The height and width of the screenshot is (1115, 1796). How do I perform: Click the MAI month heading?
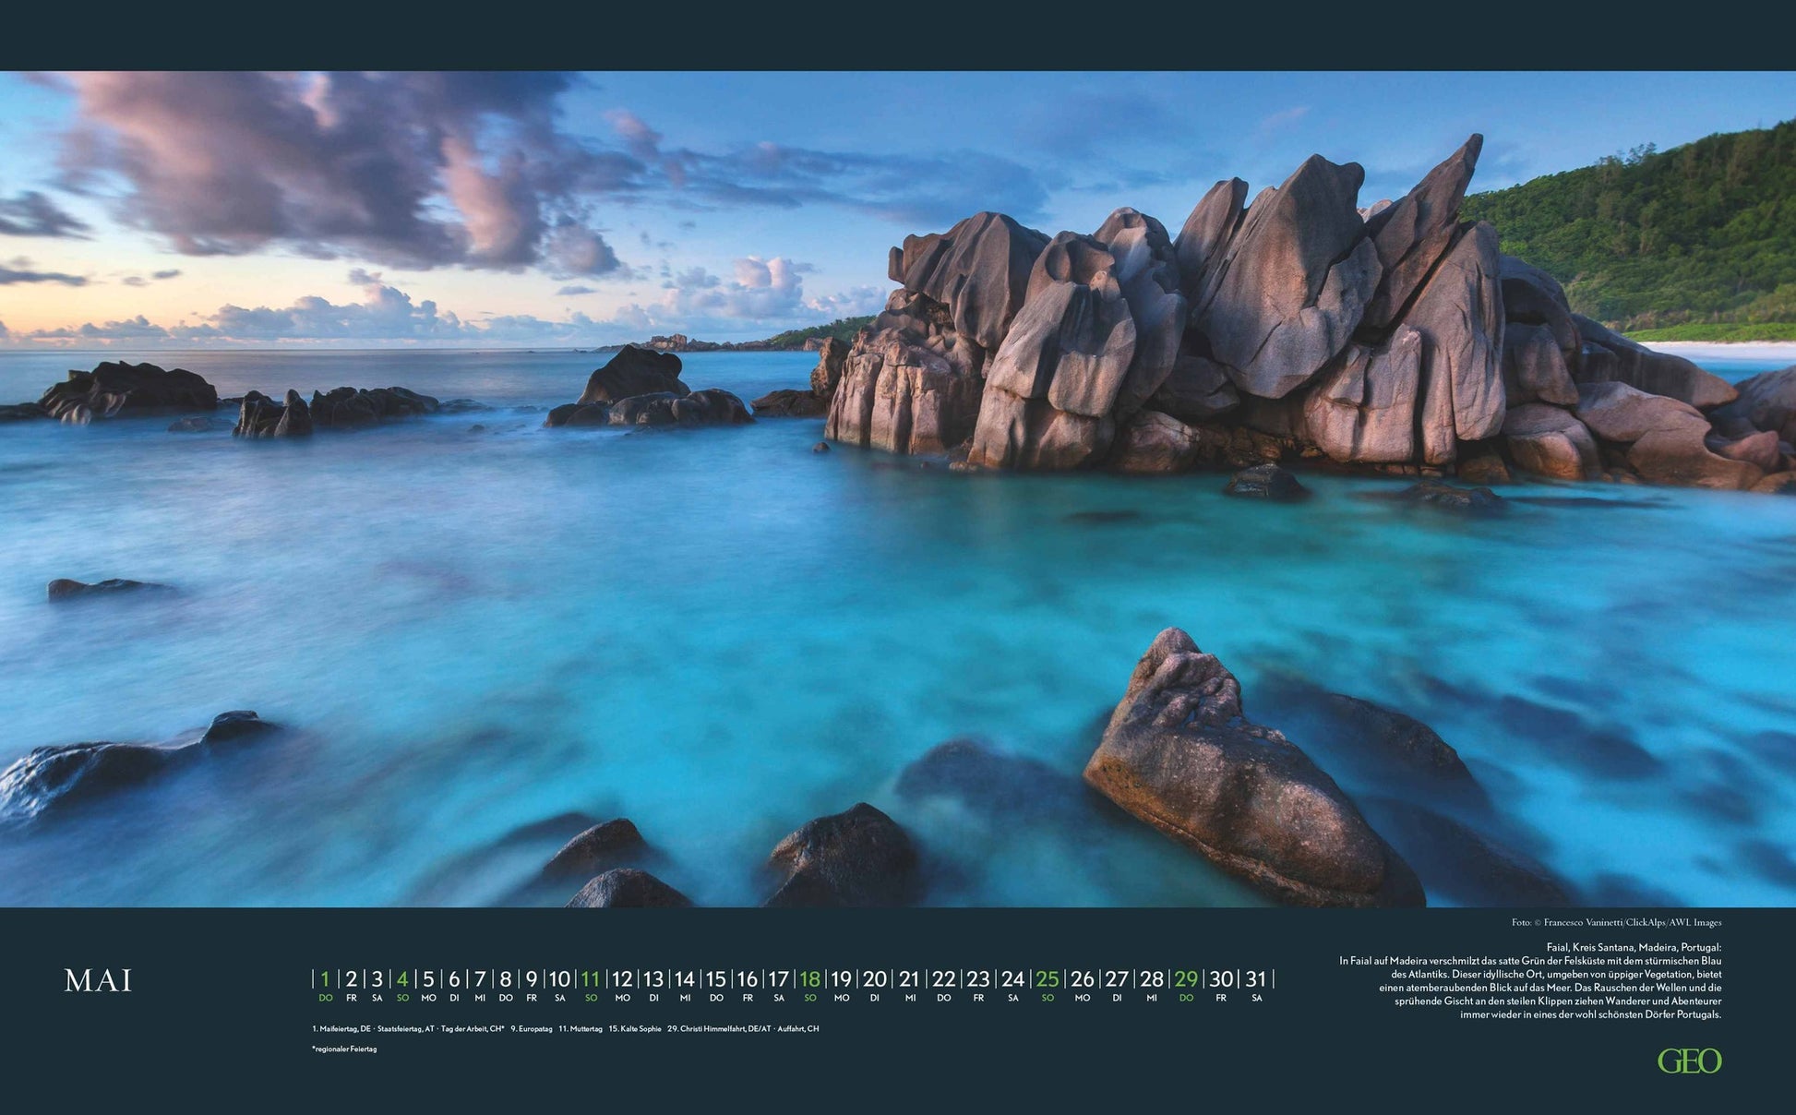(x=98, y=980)
